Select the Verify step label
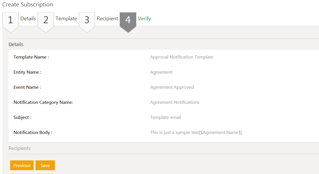This screenshot has width=319, height=174. (144, 19)
